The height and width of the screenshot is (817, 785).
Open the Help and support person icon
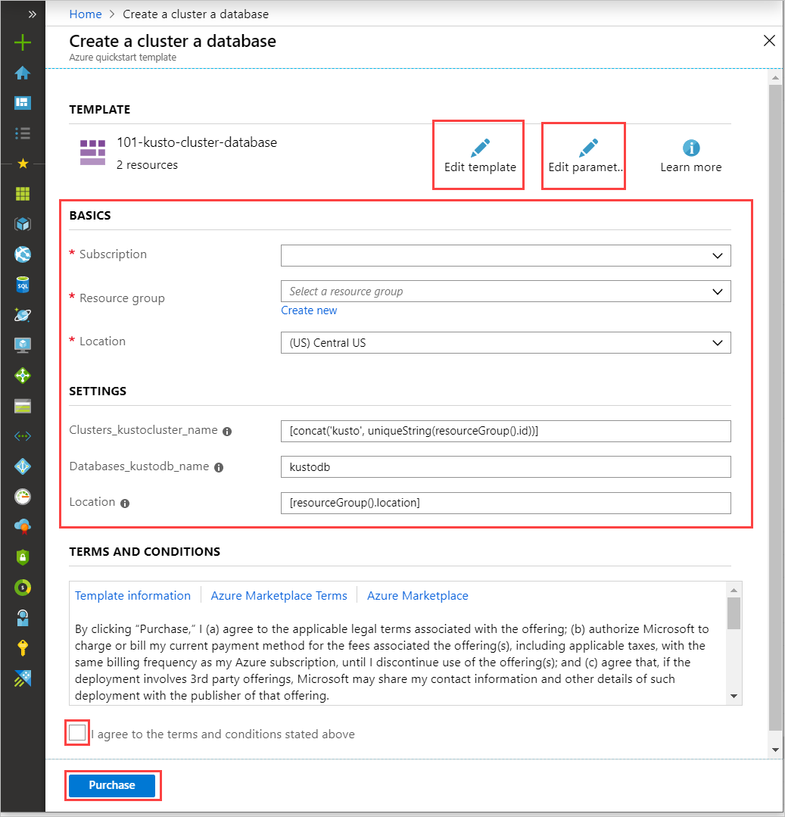[23, 618]
